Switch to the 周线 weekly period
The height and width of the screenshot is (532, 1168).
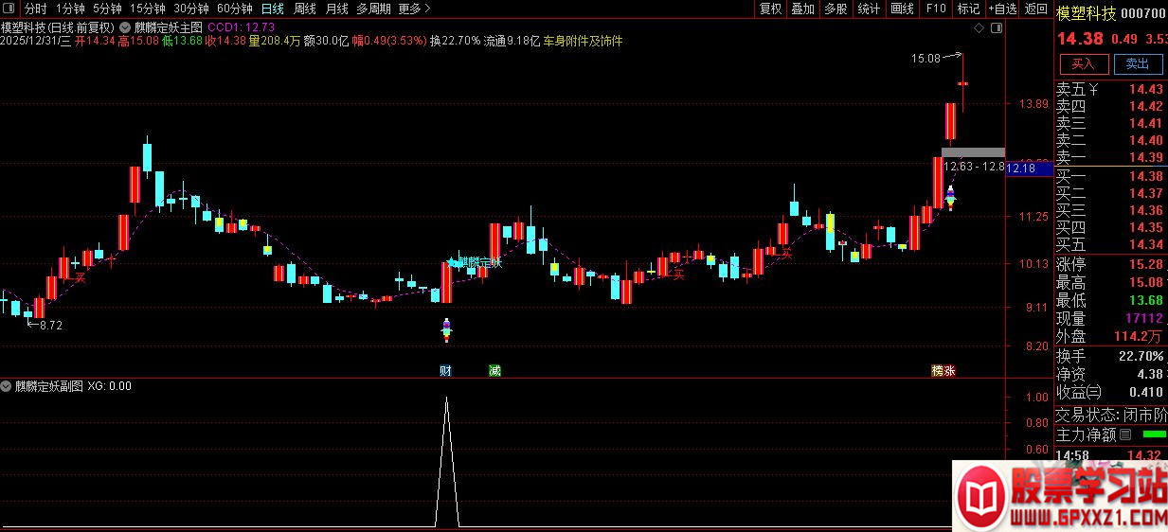pos(304,9)
